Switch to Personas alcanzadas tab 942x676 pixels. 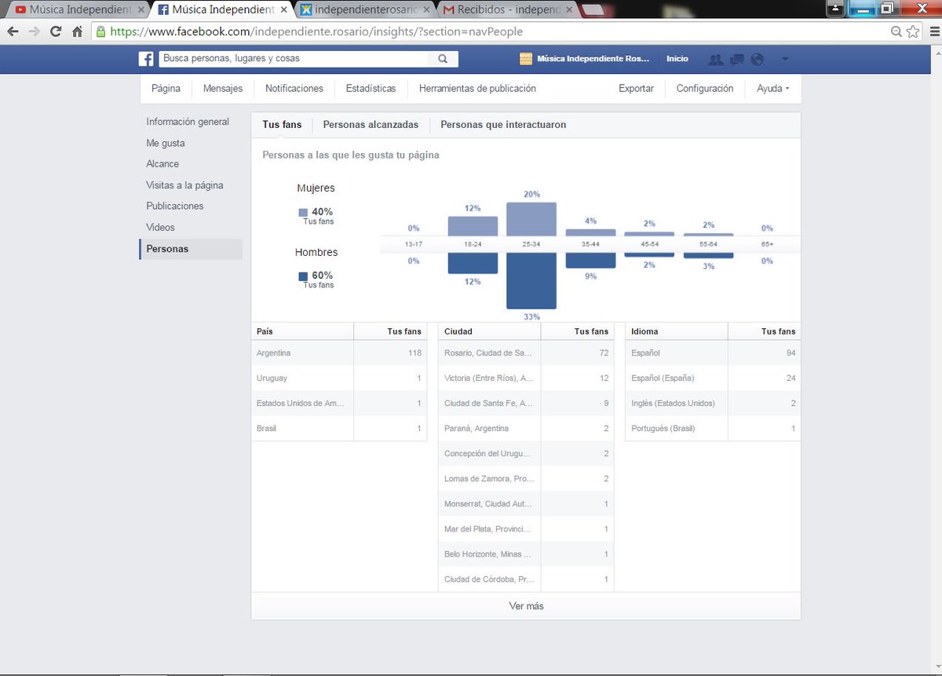pos(371,125)
